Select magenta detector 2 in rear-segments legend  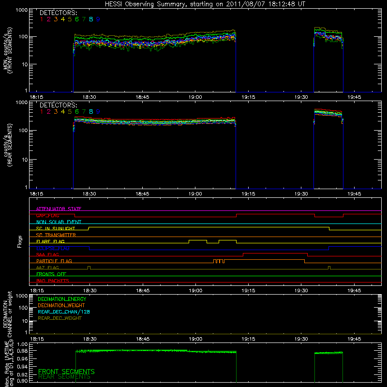coord(49,112)
